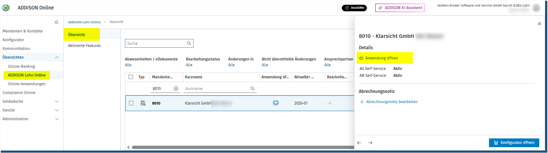Click Anwendung öffnen link

[x=381, y=58]
